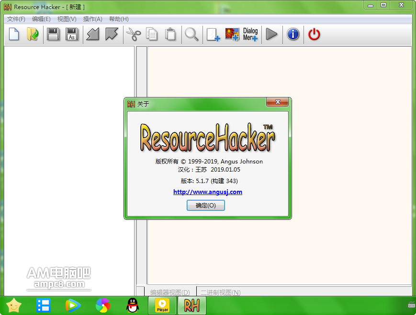Click the New blank file toolbar icon
416x315 pixels.
coord(14,34)
